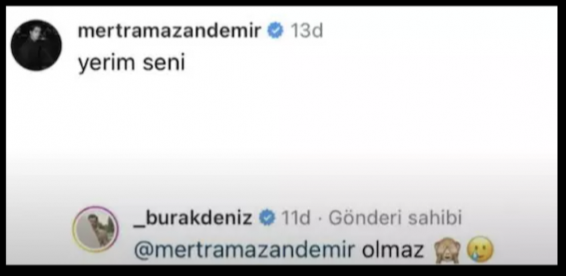Viewport: 566px width, 276px height.
Task: Click the smiling face with tear emoji
Action: pos(480,249)
